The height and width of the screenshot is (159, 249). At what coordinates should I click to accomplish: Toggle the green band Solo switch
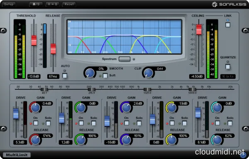pyautogui.click(x=93, y=123)
